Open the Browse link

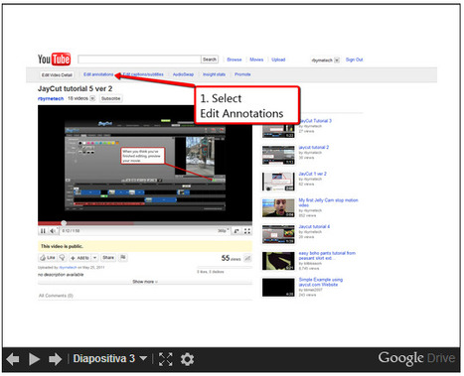(x=234, y=60)
